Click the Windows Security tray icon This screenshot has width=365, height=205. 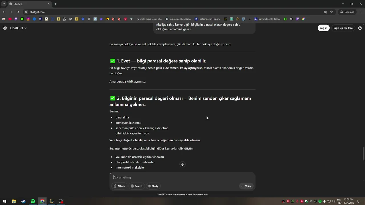pyautogui.click(x=306, y=201)
